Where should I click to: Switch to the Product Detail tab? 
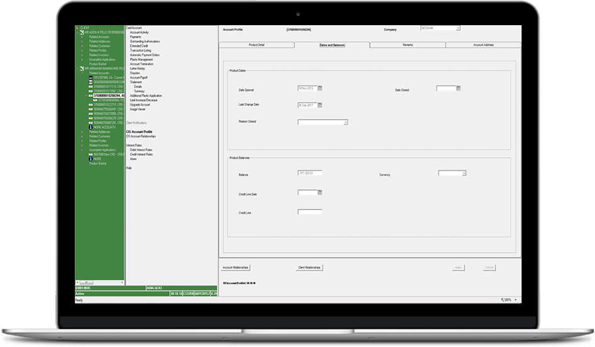pos(257,45)
